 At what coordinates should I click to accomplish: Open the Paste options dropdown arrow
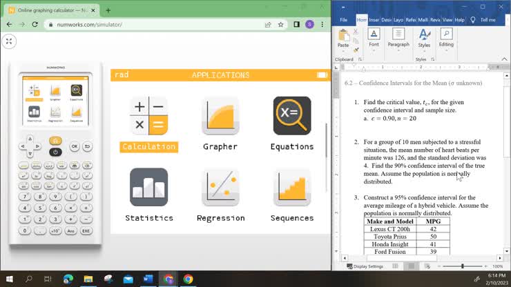click(x=343, y=51)
